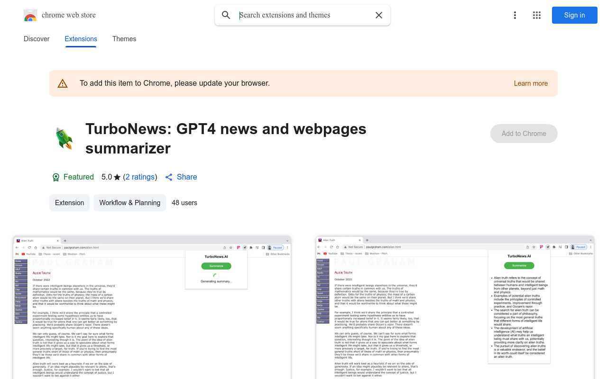Clear the search box with the X icon
Image resolution: width=607 pixels, height=379 pixels.
pyautogui.click(x=379, y=15)
